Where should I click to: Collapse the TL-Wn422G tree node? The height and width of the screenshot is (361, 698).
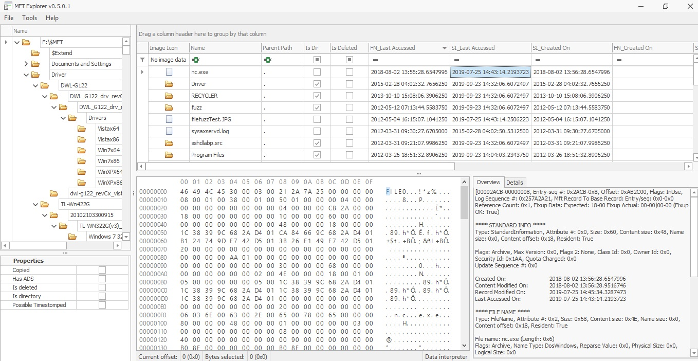[x=35, y=204]
